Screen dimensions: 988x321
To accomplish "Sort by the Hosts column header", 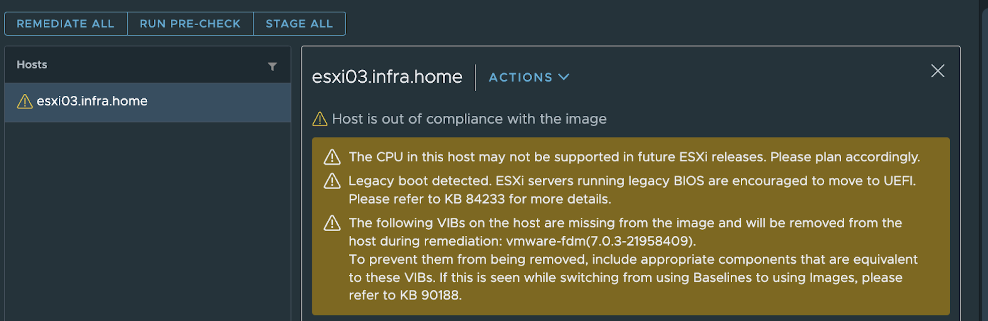I will tap(32, 65).
